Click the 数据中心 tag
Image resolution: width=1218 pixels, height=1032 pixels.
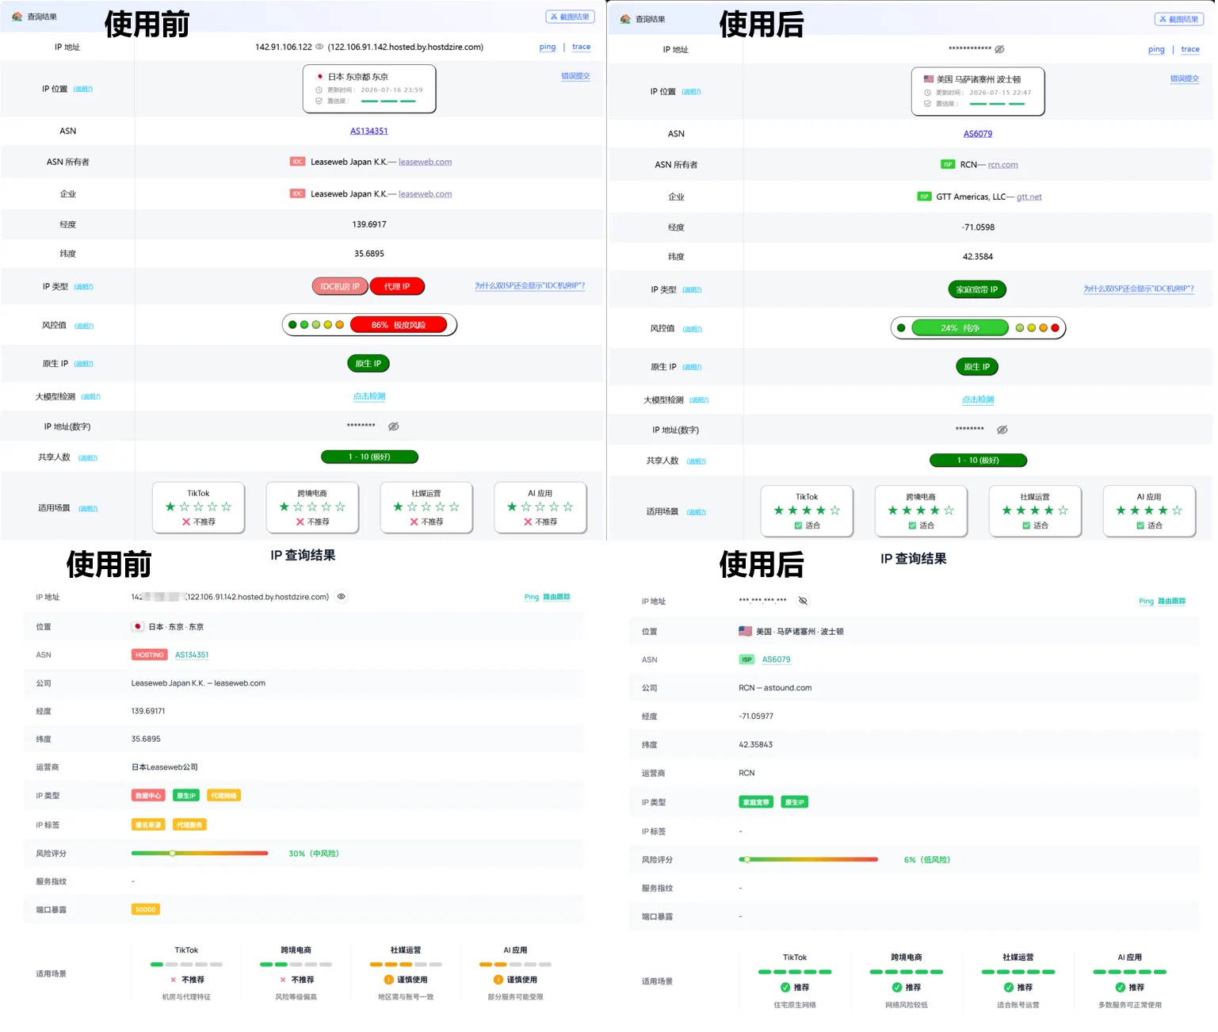point(148,796)
